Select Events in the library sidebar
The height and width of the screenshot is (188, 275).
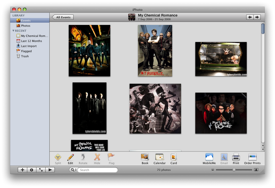pyautogui.click(x=30, y=21)
